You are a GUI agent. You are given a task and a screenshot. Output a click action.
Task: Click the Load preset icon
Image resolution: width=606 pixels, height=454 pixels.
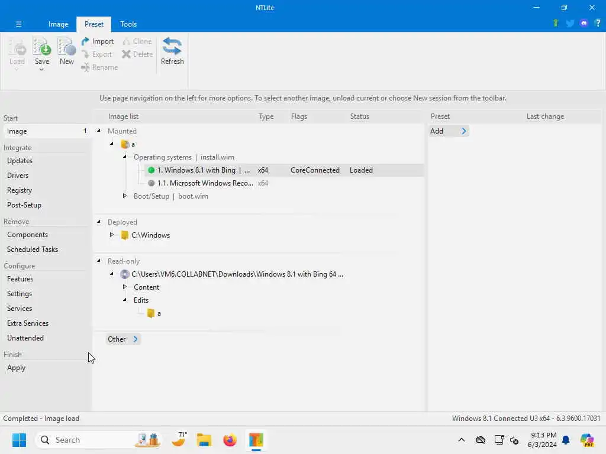point(17,47)
